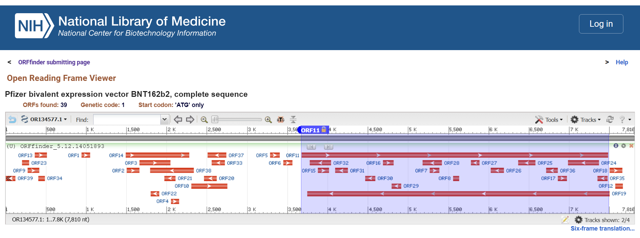
Task: Click the Tracks gear icon in toolbar
Action: coord(575,120)
